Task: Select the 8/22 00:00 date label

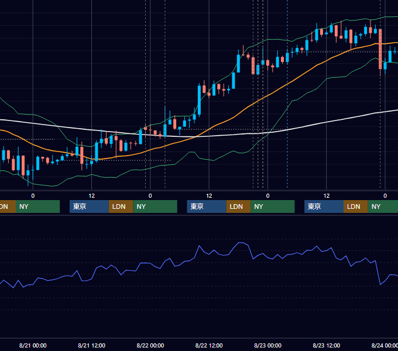Action: [x=150, y=345]
